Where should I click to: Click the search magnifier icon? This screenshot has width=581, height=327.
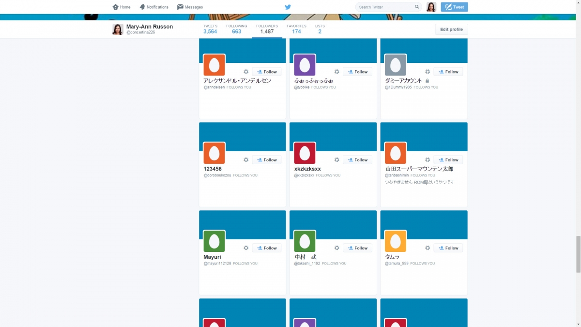click(x=417, y=7)
